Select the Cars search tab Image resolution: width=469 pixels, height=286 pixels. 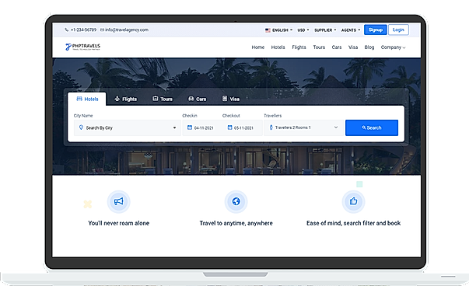coord(197,99)
